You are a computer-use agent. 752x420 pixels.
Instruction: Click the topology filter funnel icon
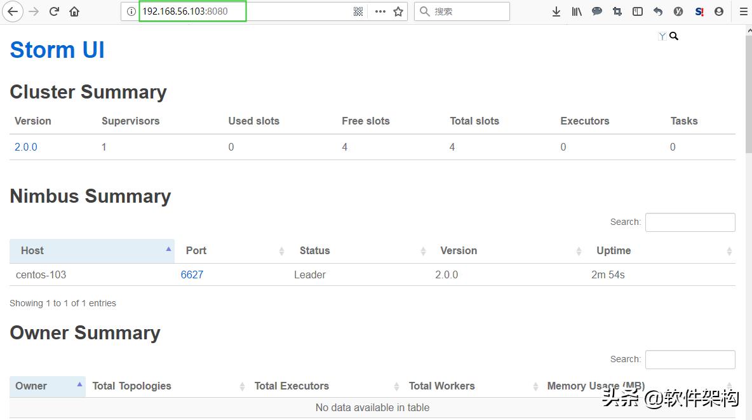(662, 36)
